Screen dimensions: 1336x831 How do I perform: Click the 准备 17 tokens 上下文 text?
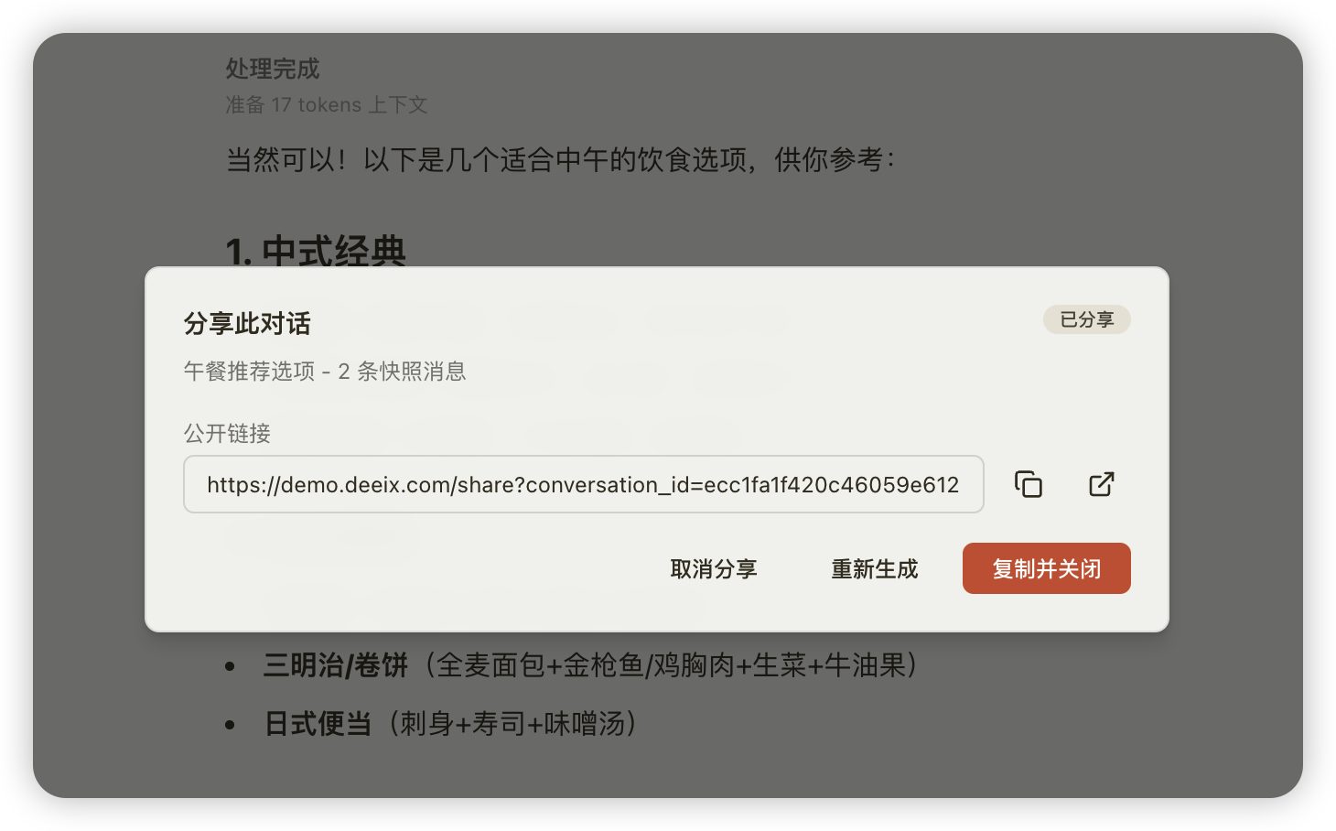click(x=327, y=104)
